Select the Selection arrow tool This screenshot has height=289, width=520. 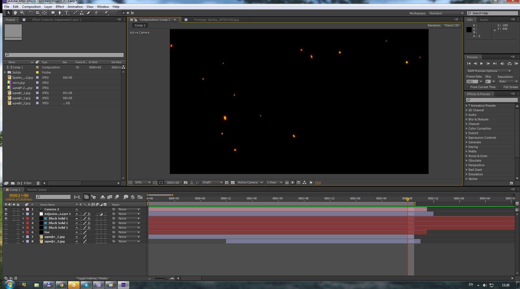pos(9,13)
